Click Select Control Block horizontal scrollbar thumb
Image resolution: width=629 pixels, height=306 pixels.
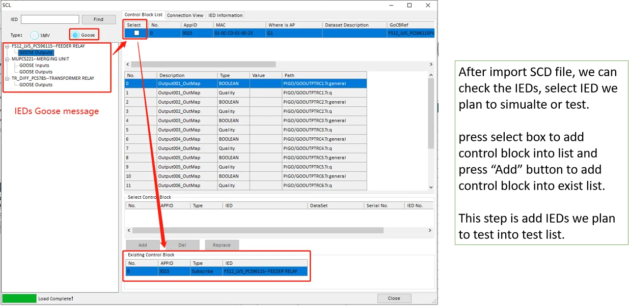pyautogui.click(x=258, y=230)
